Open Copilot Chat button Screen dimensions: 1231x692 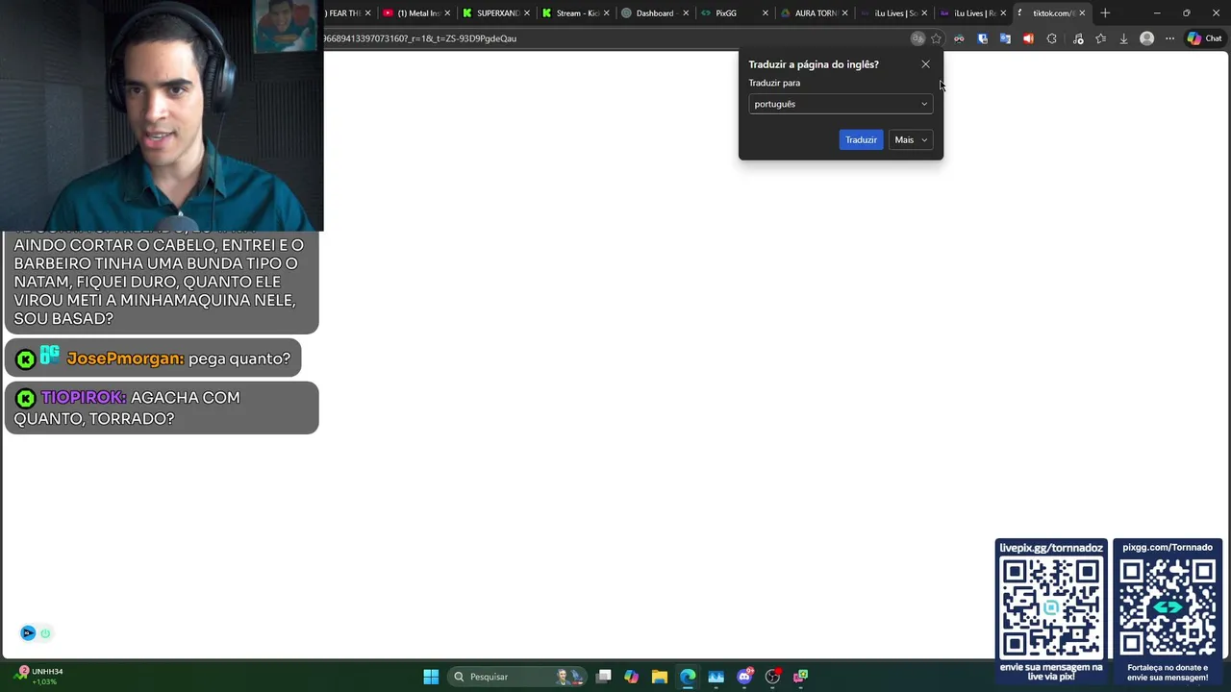pyautogui.click(x=1204, y=38)
